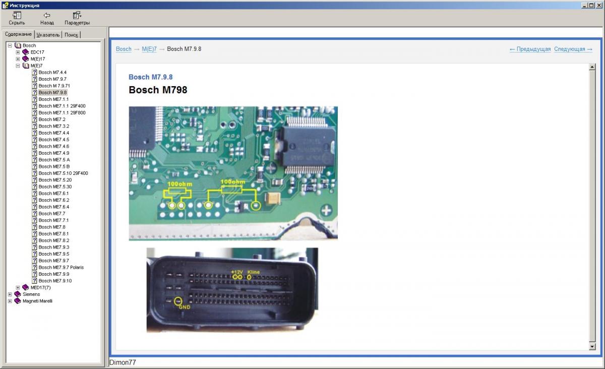
Task: Open the Bosch ME7.4.4 topic
Action: [x=54, y=133]
